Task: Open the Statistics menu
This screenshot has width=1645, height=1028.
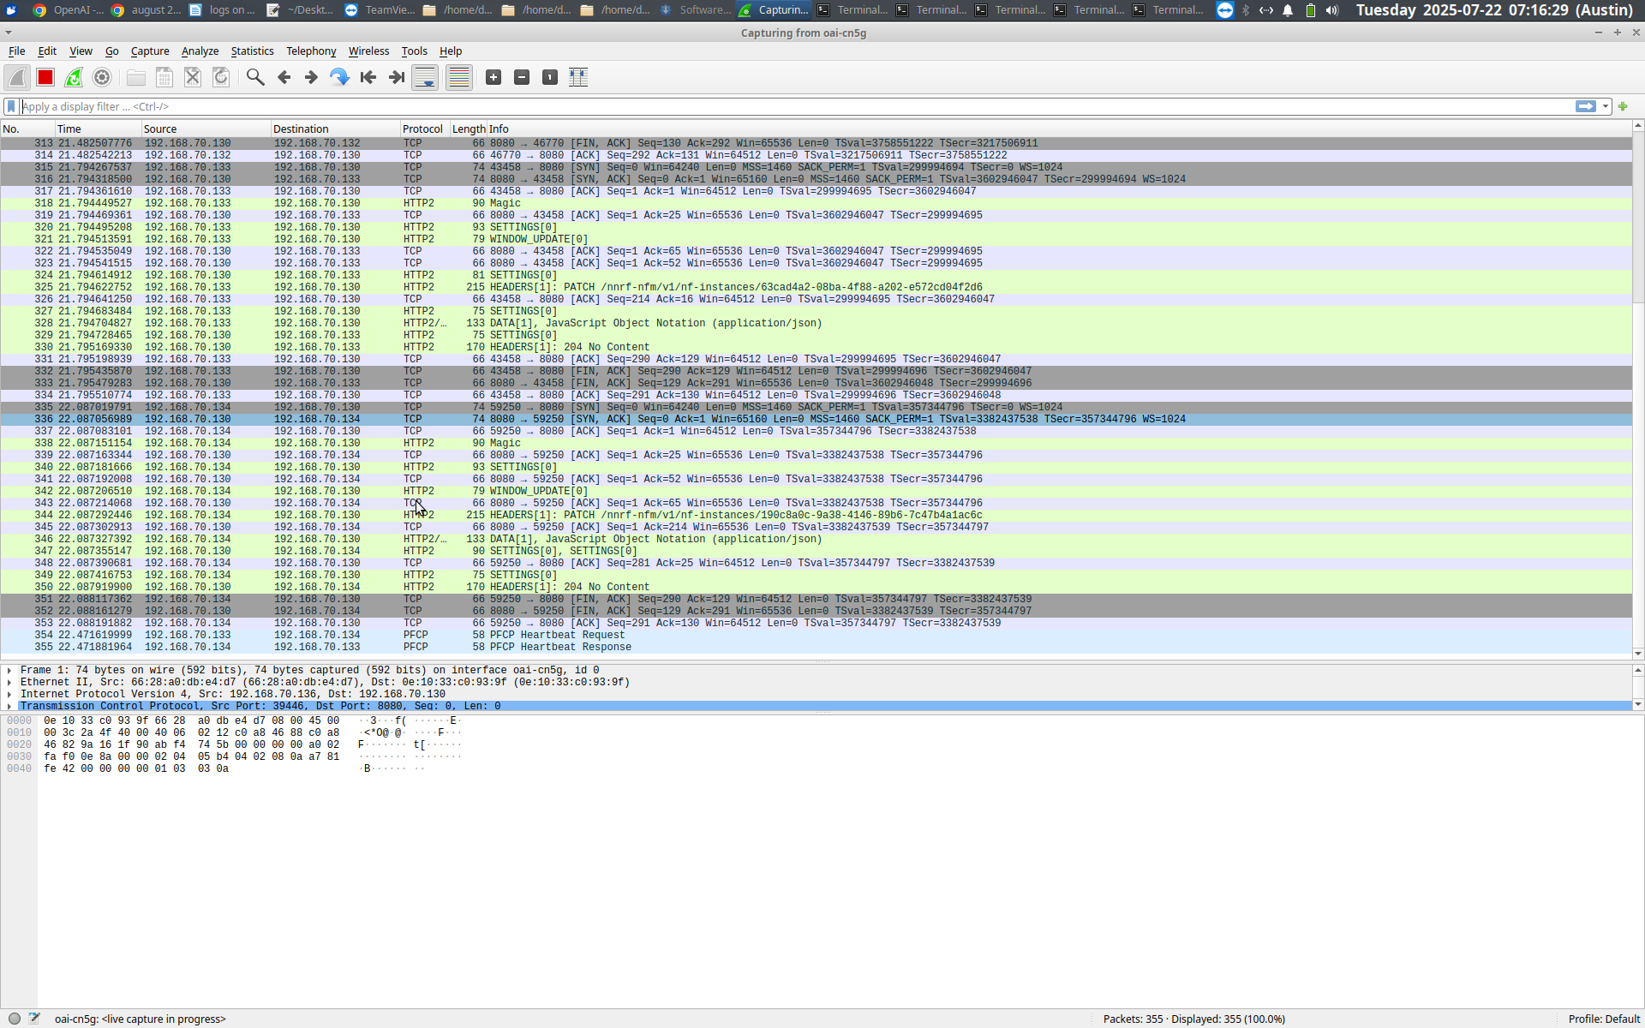Action: [x=252, y=51]
